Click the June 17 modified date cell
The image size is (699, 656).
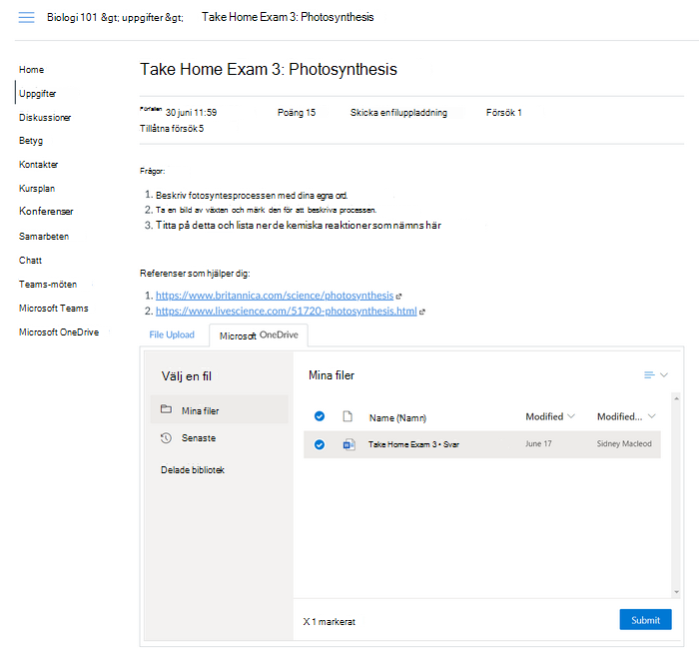click(538, 444)
